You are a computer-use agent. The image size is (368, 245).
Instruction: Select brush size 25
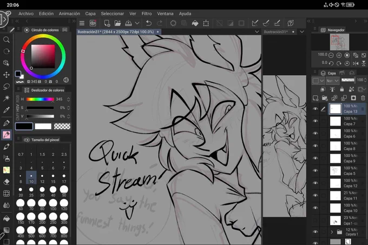tap(31, 192)
